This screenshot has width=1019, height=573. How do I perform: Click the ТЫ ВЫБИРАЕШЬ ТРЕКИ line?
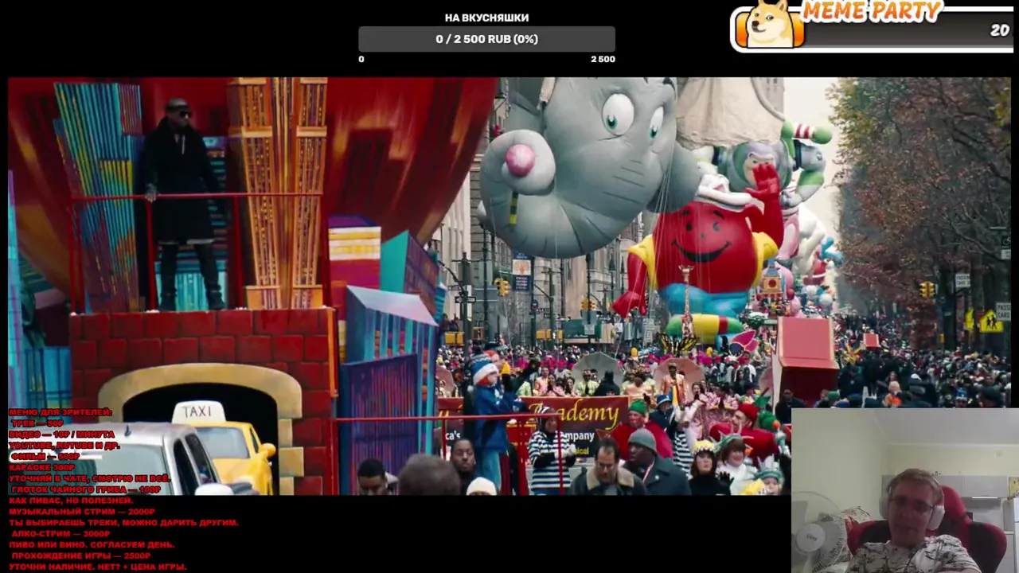[x=123, y=523]
